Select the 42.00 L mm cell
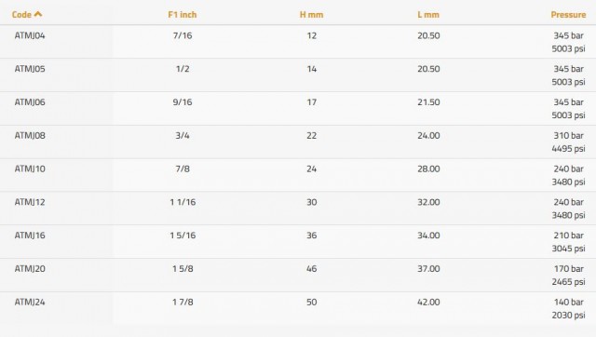Screen dimensions: 596x337 [x=428, y=302]
